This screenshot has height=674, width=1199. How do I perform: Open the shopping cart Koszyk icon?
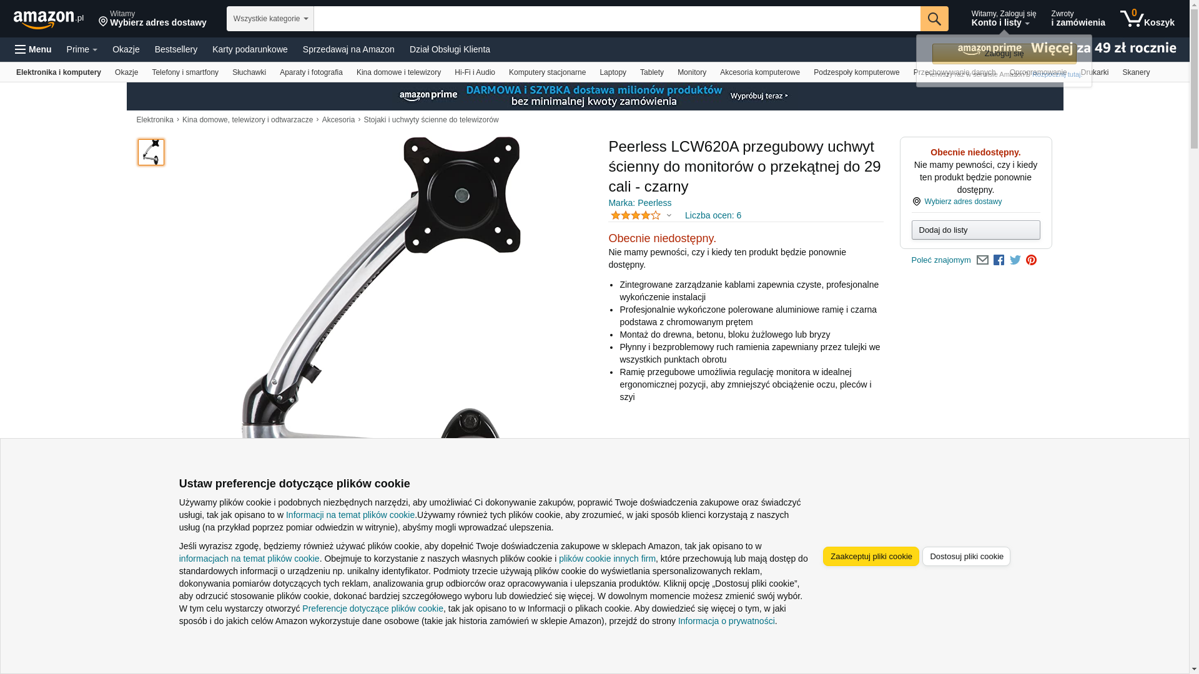pyautogui.click(x=1147, y=19)
